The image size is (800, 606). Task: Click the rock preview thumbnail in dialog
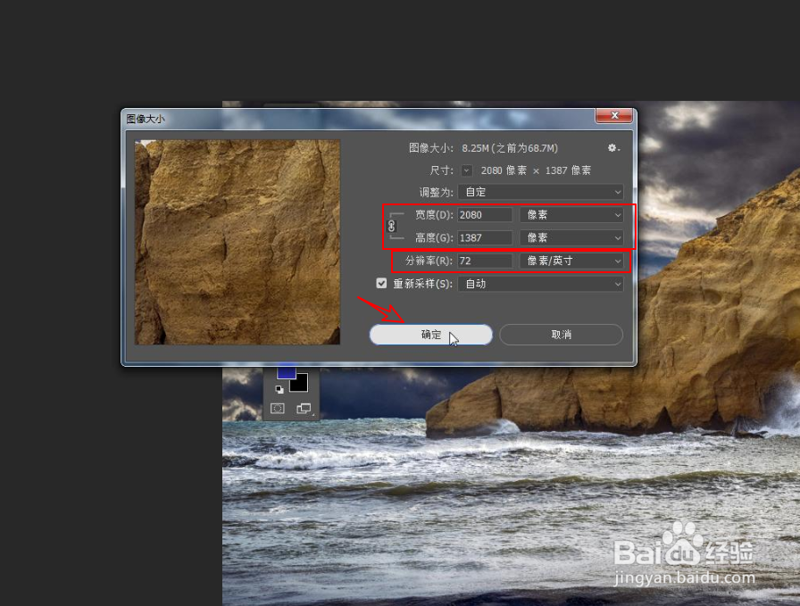pyautogui.click(x=237, y=242)
